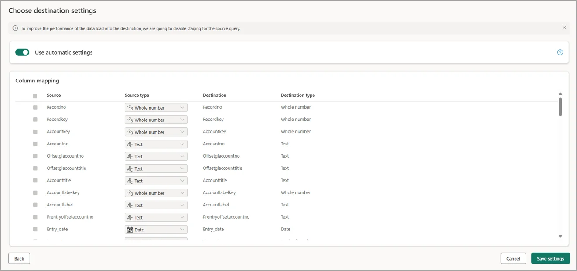Click the Date destination type for Entry_date

click(285, 229)
